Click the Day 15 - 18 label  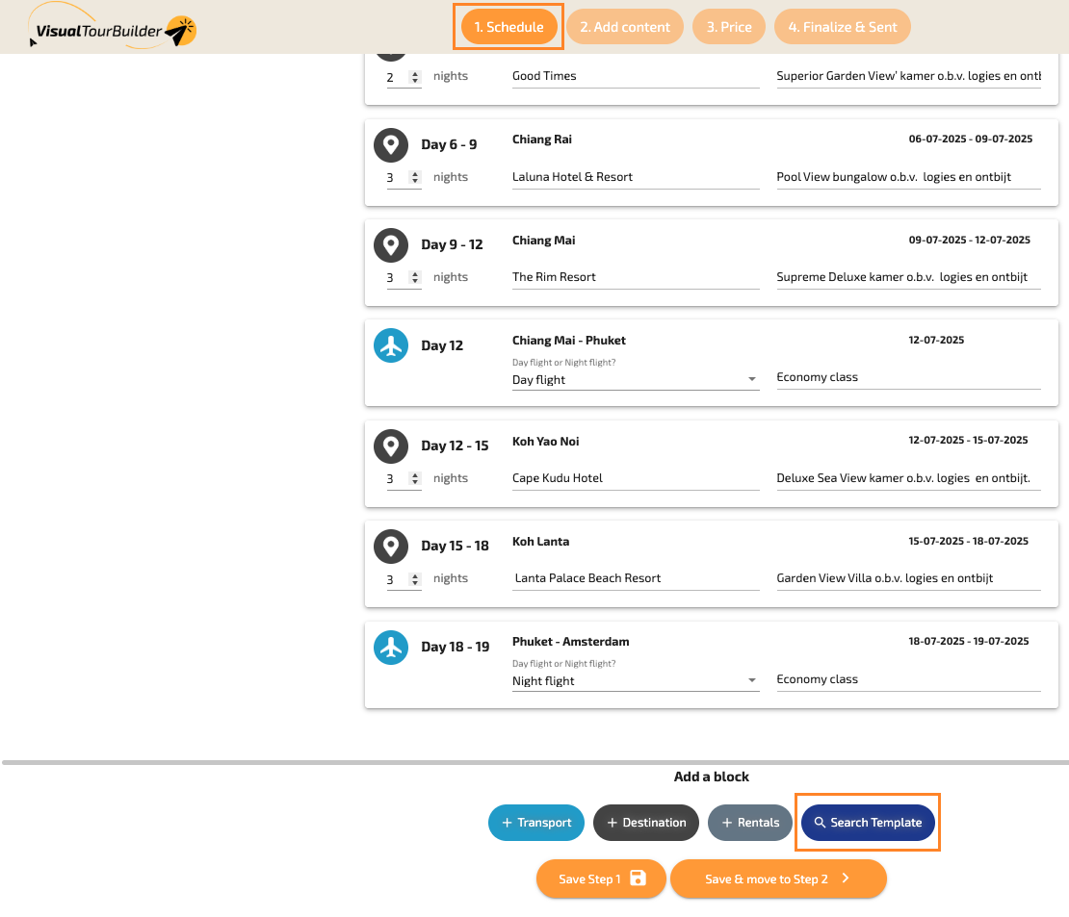pos(455,546)
